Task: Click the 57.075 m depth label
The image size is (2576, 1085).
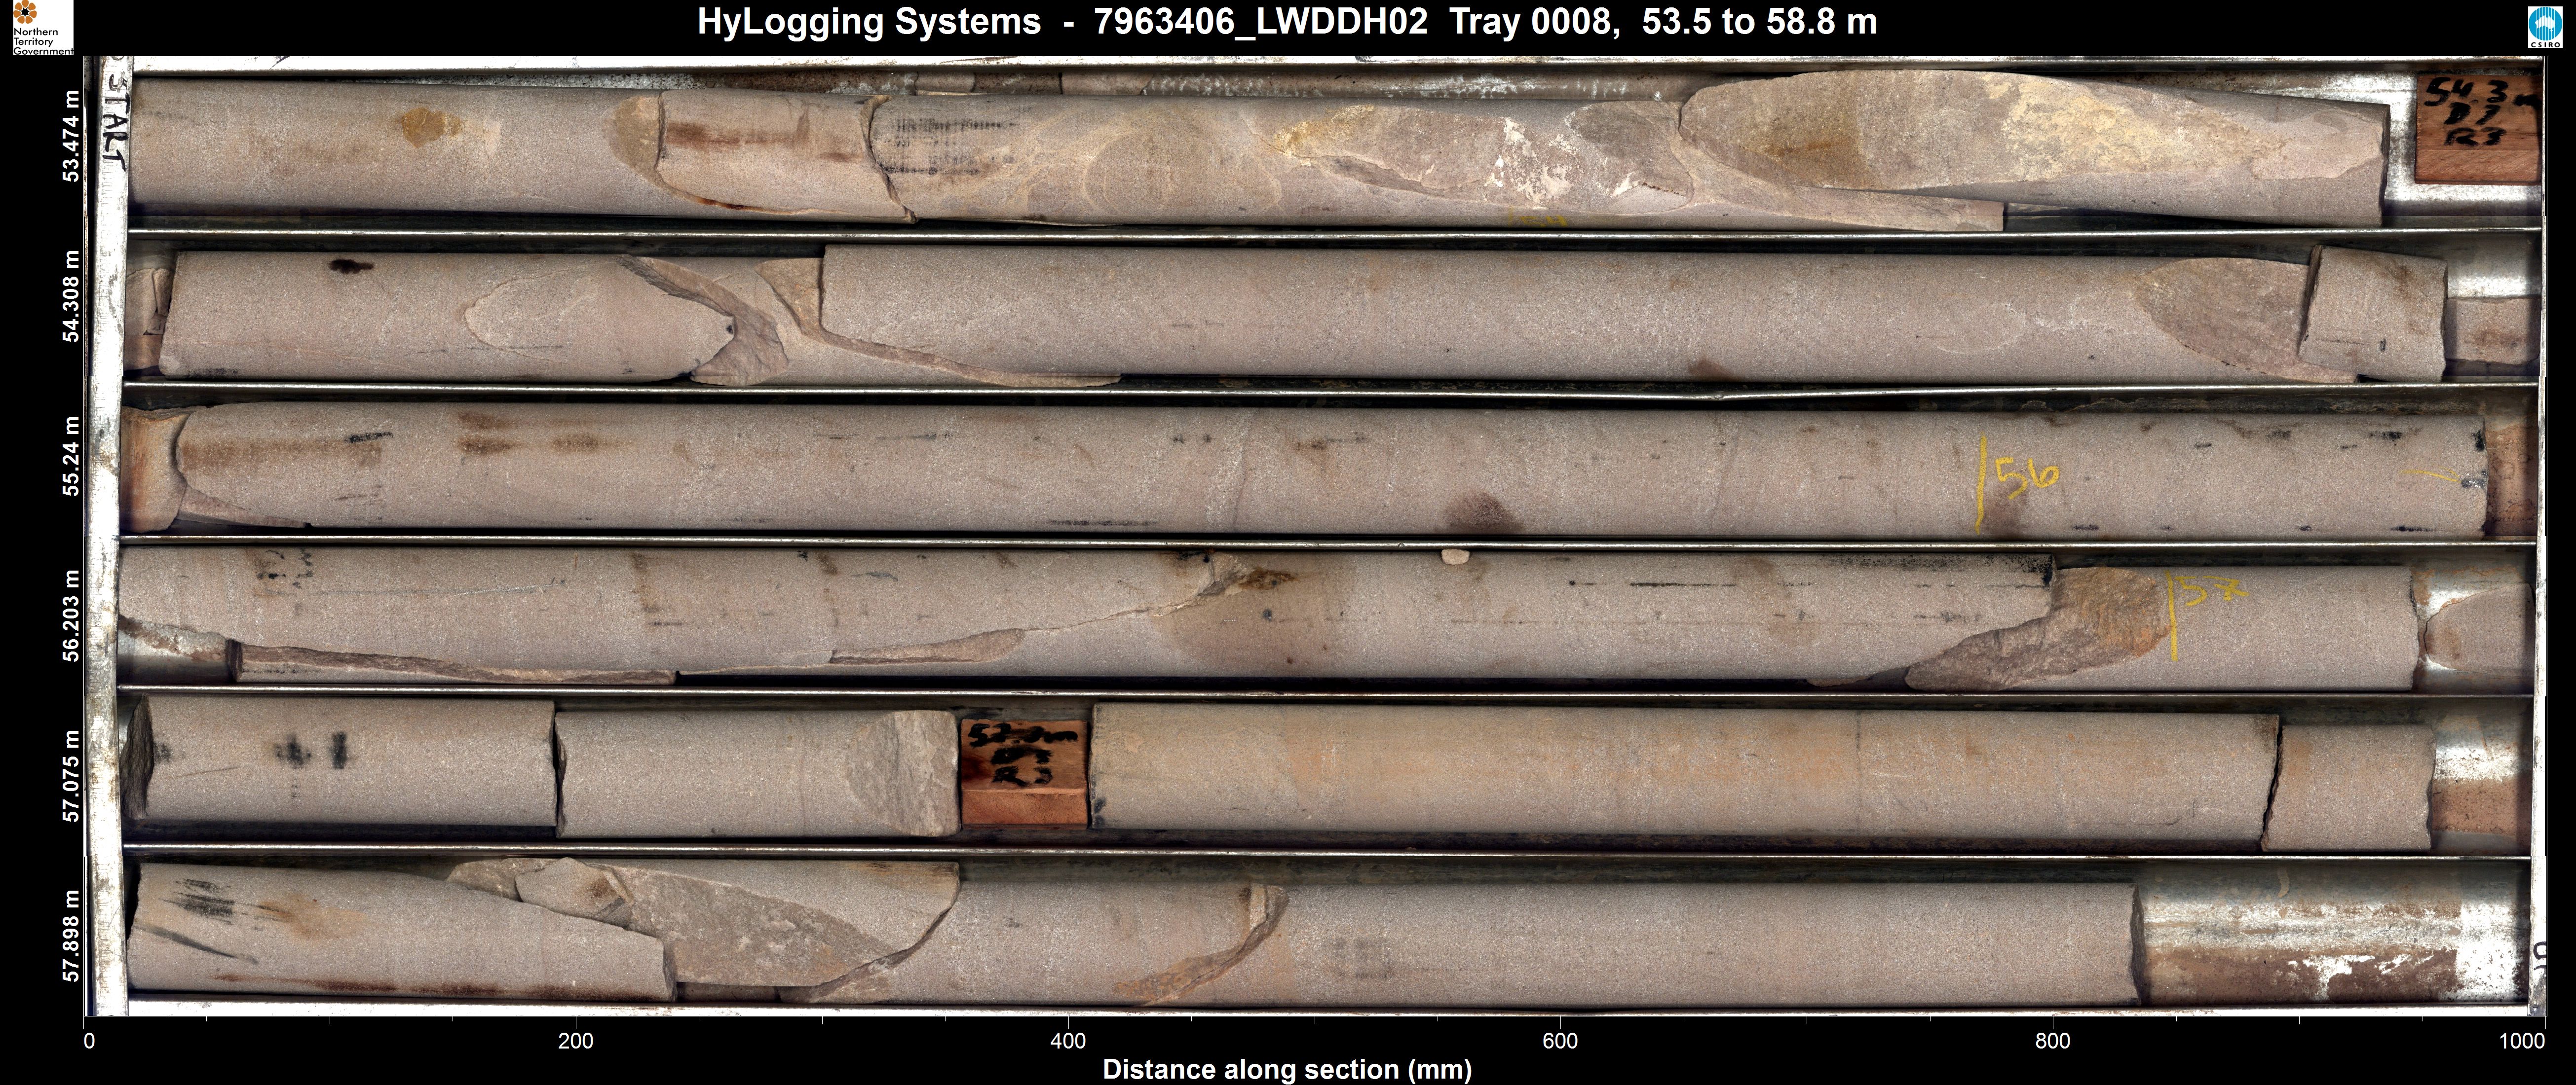Action: 71,775
